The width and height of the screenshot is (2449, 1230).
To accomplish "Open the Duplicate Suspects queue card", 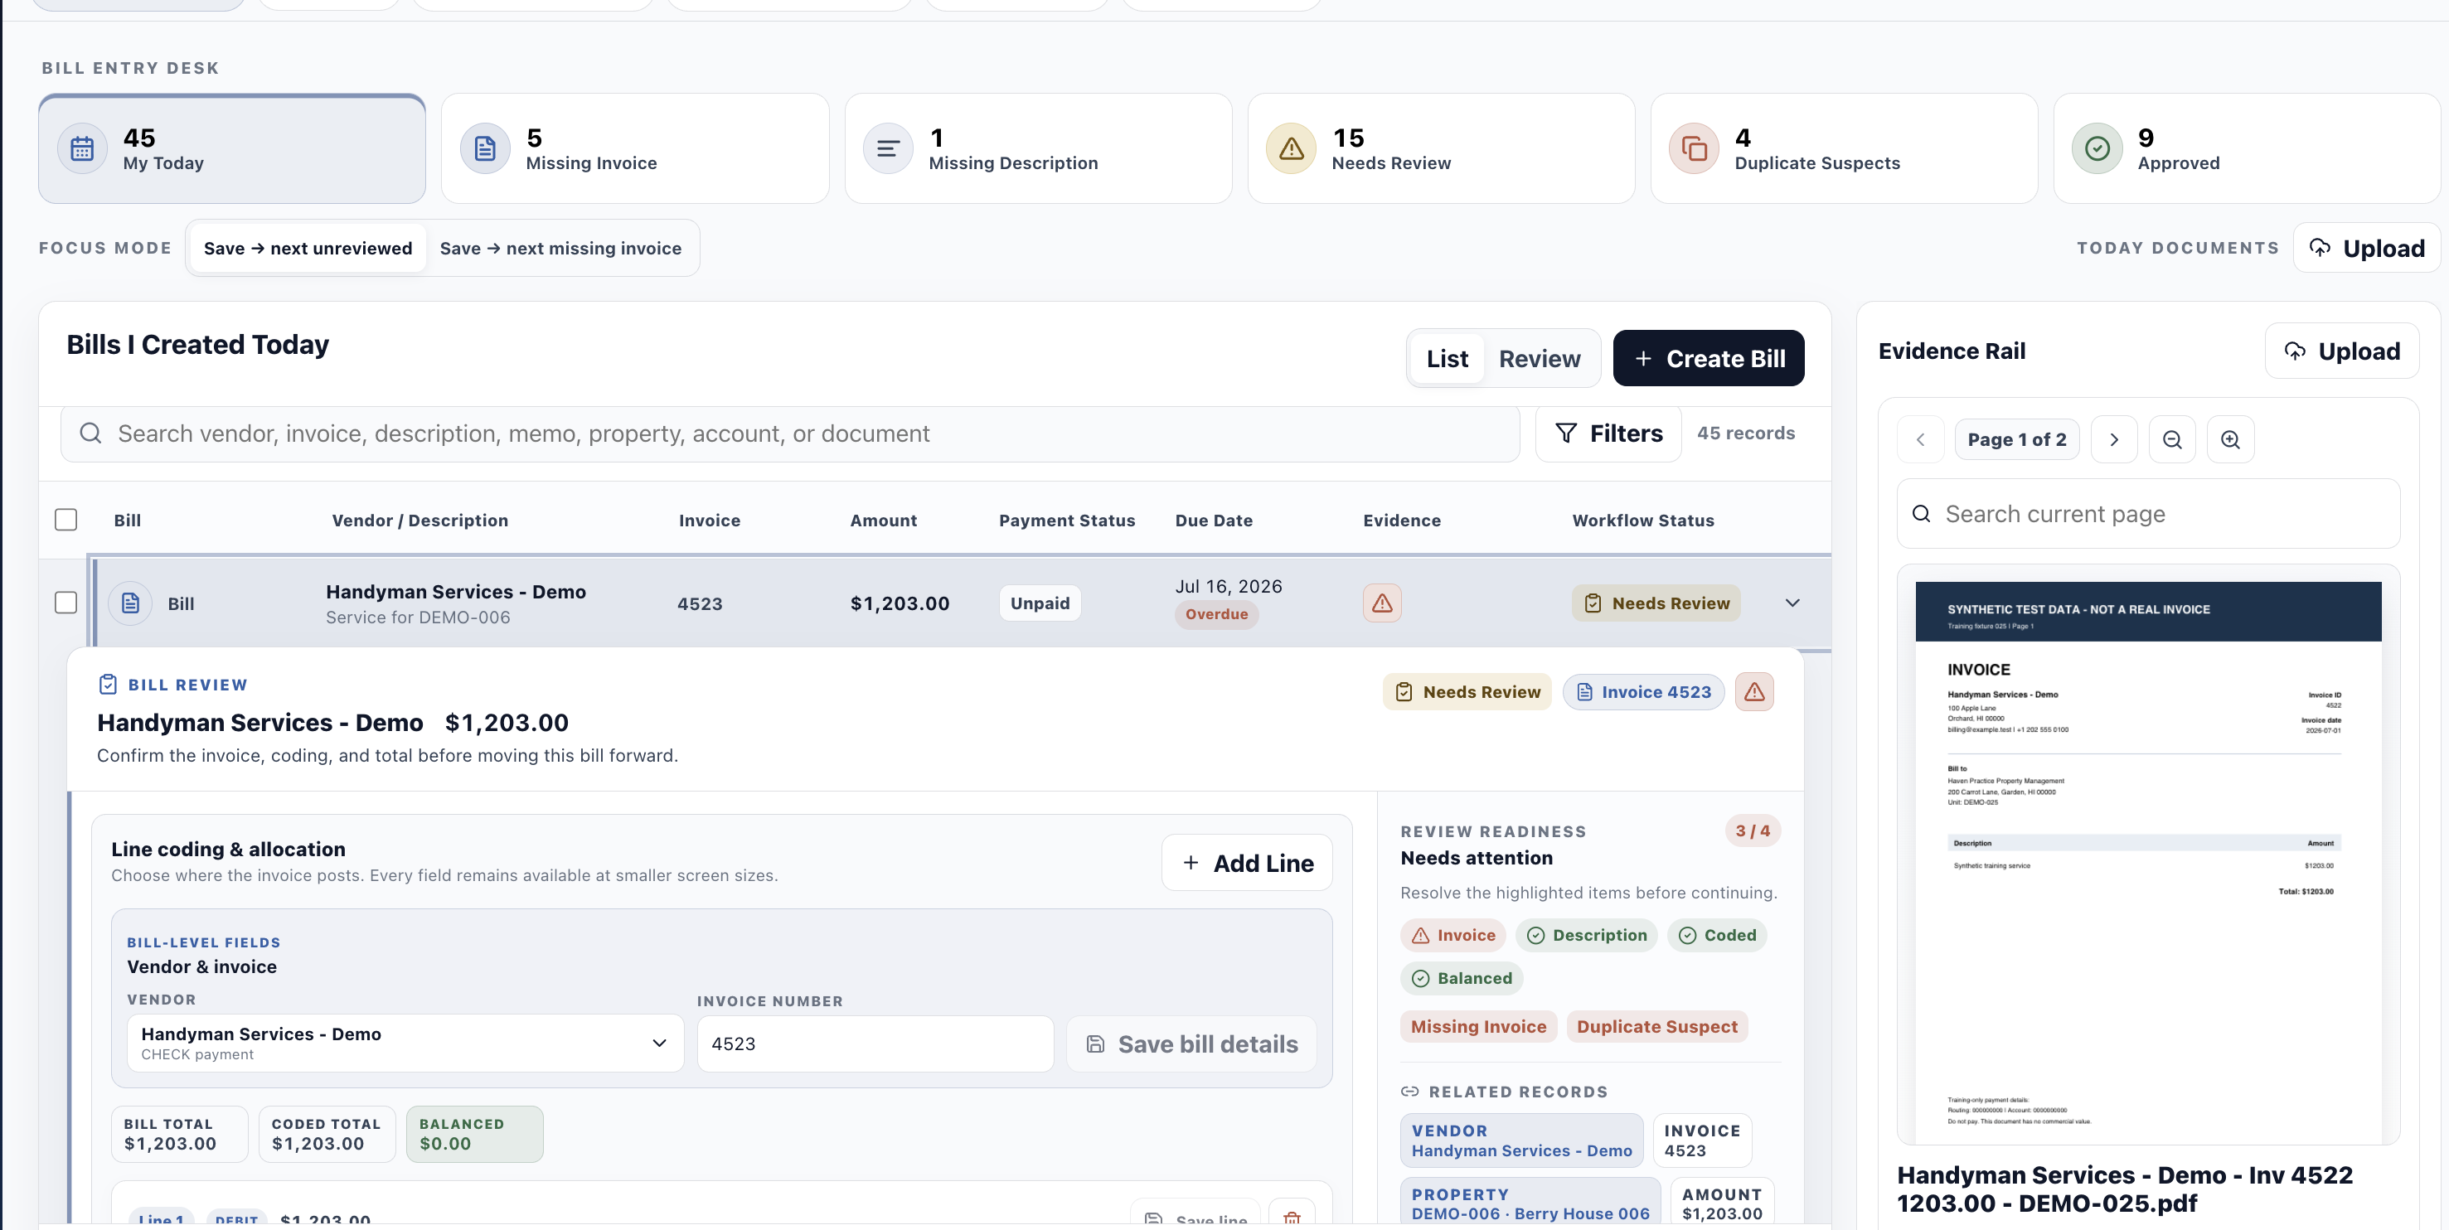I will (x=1845, y=148).
